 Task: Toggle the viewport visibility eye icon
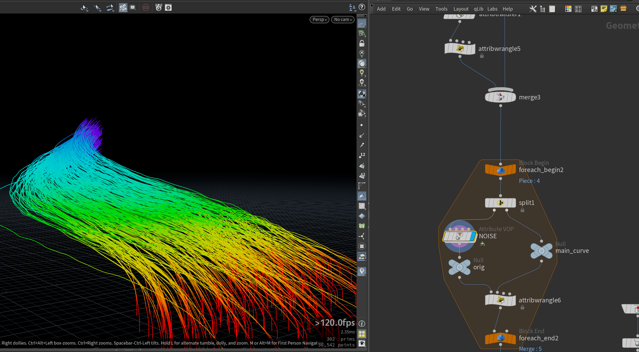tap(362, 344)
